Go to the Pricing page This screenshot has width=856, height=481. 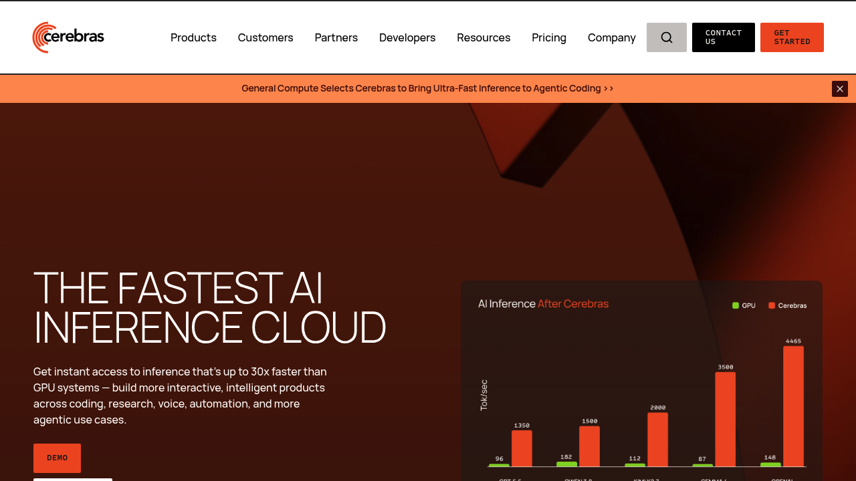pos(549,37)
